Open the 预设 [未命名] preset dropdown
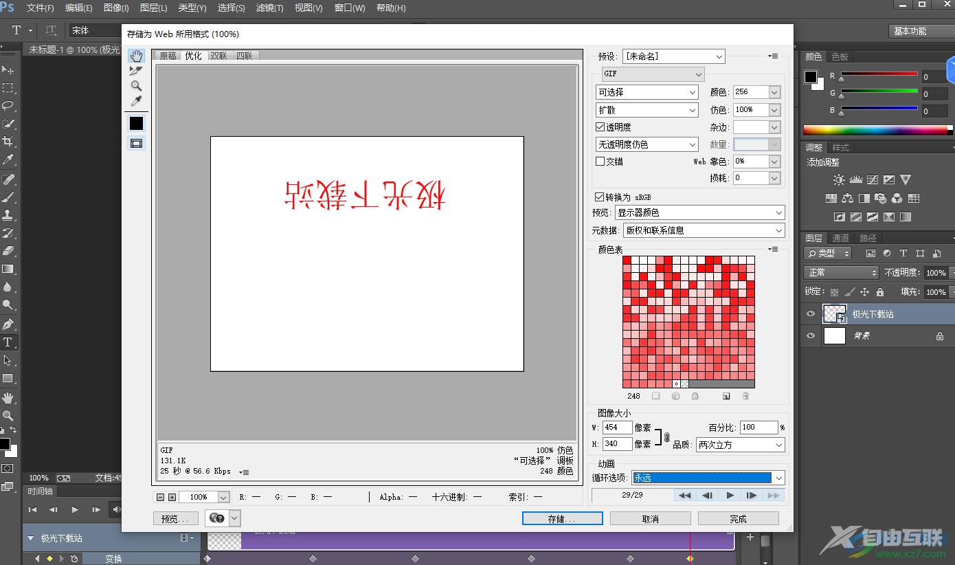The image size is (955, 565). pyautogui.click(x=673, y=56)
